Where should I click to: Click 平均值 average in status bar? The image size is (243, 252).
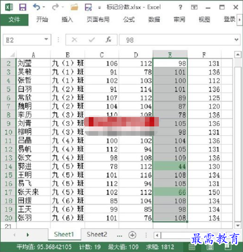(44, 247)
